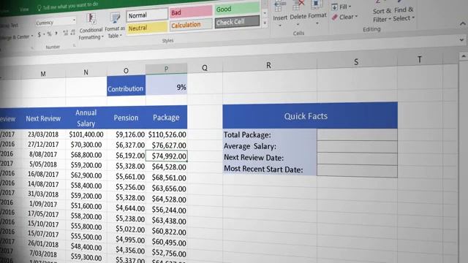Viewport: 468px width, 263px height.
Task: Decrease decimal places shown
Action: click(73, 32)
